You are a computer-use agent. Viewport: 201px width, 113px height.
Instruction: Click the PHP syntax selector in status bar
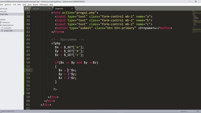pos(198,111)
